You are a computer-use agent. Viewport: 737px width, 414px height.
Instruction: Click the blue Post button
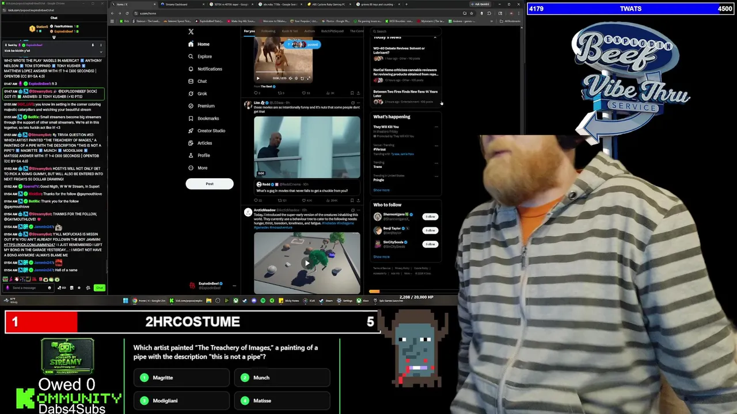point(209,184)
